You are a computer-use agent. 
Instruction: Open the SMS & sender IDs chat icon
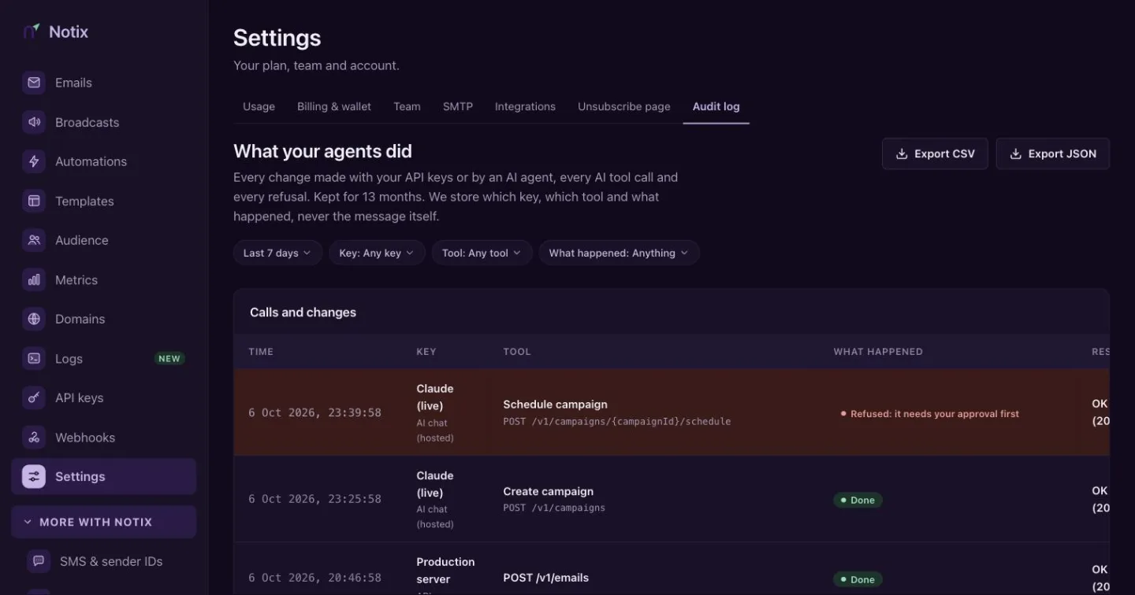[x=39, y=561]
